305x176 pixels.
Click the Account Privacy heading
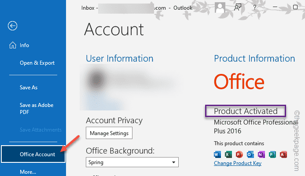pyautogui.click(x=114, y=121)
